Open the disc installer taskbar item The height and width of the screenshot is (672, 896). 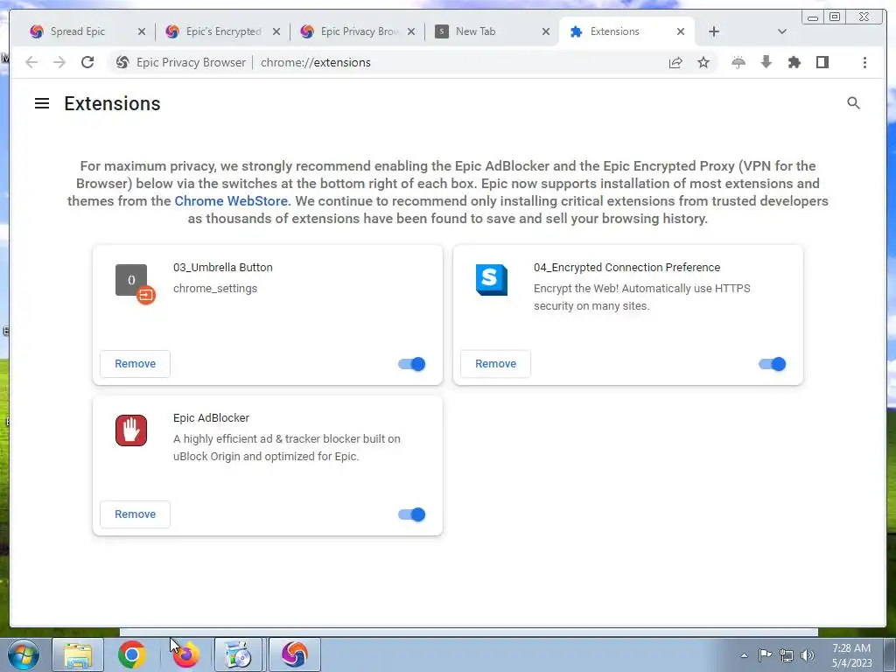tap(238, 654)
